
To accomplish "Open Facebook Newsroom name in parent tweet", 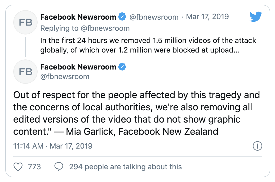I will tap(78, 17).
